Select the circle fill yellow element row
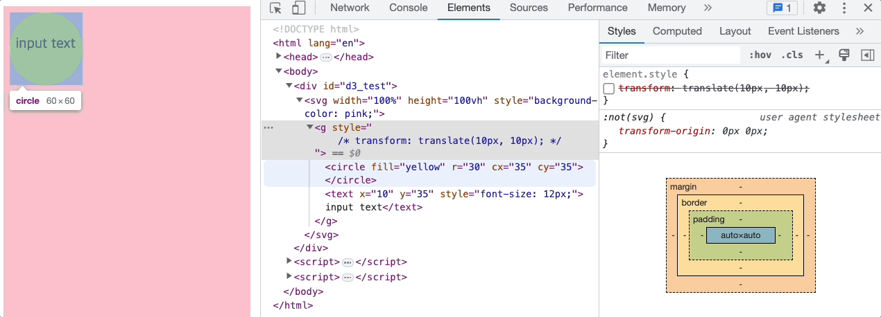Screen dimensions: 881x317 [x=429, y=174]
